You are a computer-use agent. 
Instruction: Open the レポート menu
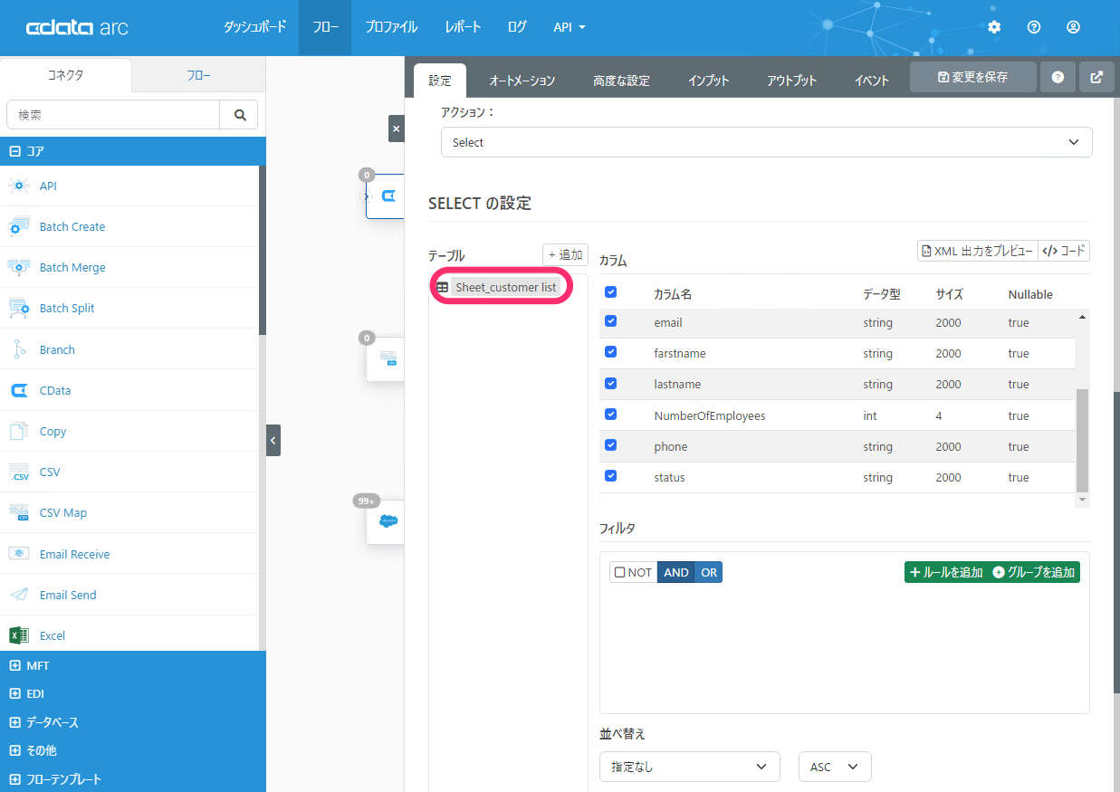463,27
